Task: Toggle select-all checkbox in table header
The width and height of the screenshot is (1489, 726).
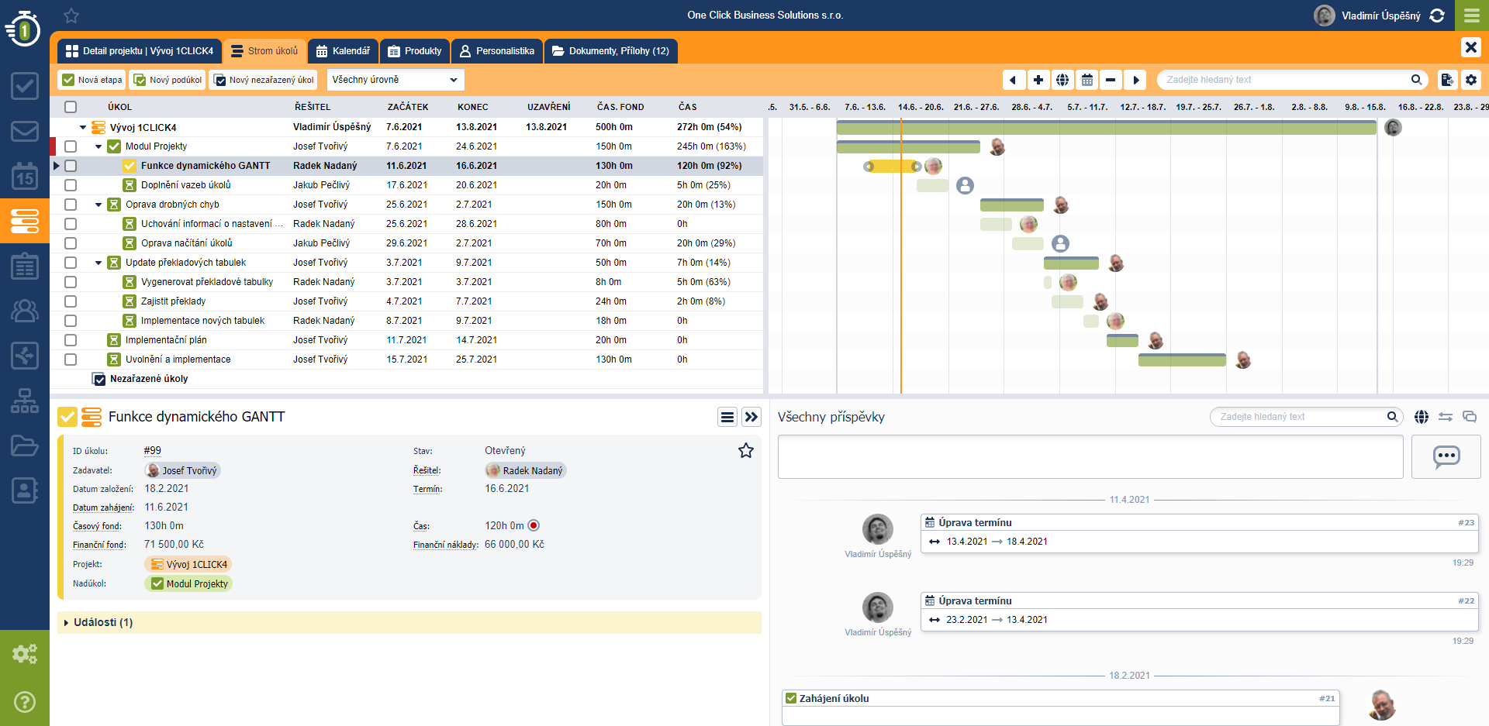Action: point(71,107)
